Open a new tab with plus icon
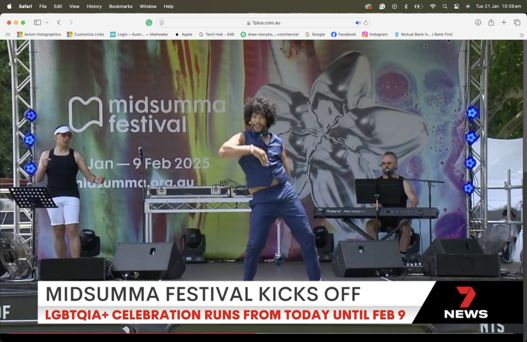Image resolution: width=527 pixels, height=342 pixels. tap(504, 23)
